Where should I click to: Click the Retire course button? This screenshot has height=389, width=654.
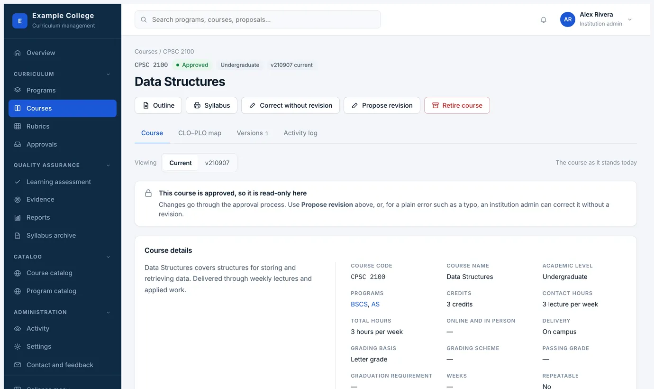[457, 105]
